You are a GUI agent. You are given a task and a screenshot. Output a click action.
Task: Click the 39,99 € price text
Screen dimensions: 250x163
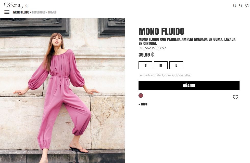(x=146, y=55)
